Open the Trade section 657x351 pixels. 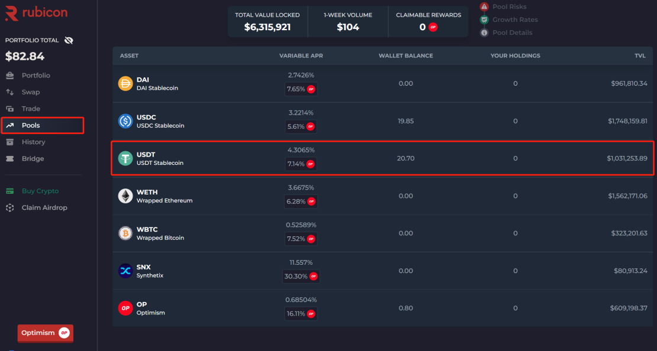click(31, 109)
